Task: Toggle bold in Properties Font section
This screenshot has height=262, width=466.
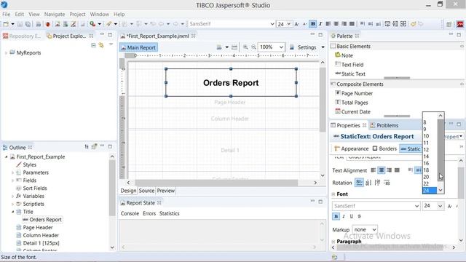Action: pyautogui.click(x=336, y=216)
